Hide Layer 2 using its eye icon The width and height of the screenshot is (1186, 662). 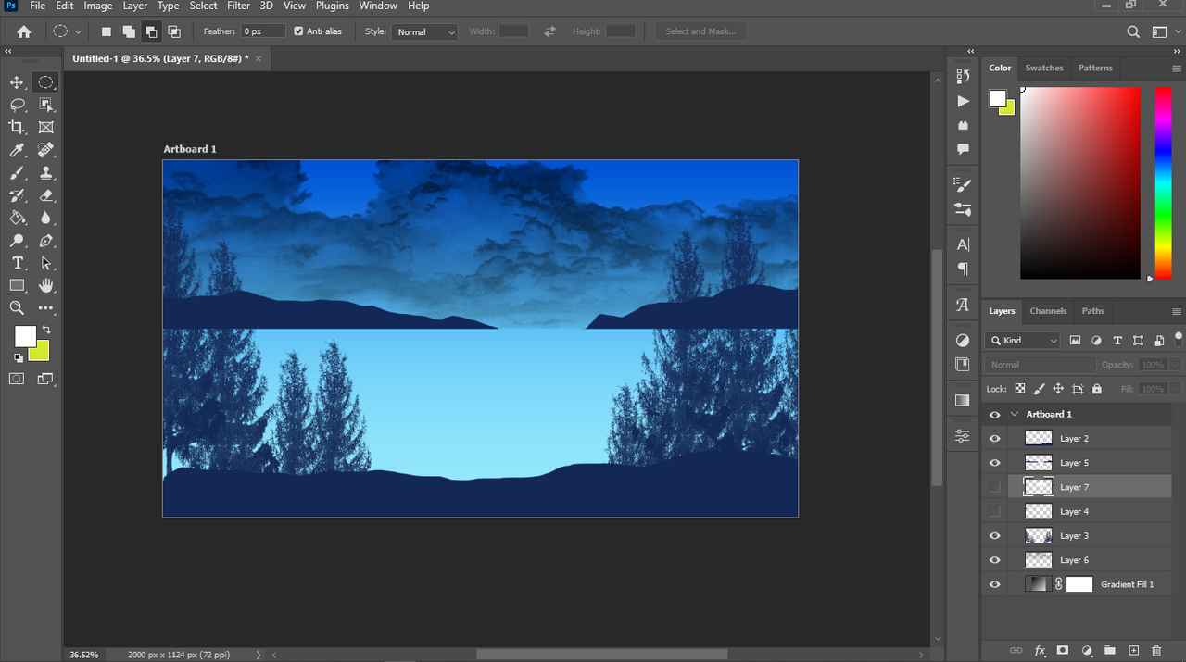pyautogui.click(x=995, y=439)
